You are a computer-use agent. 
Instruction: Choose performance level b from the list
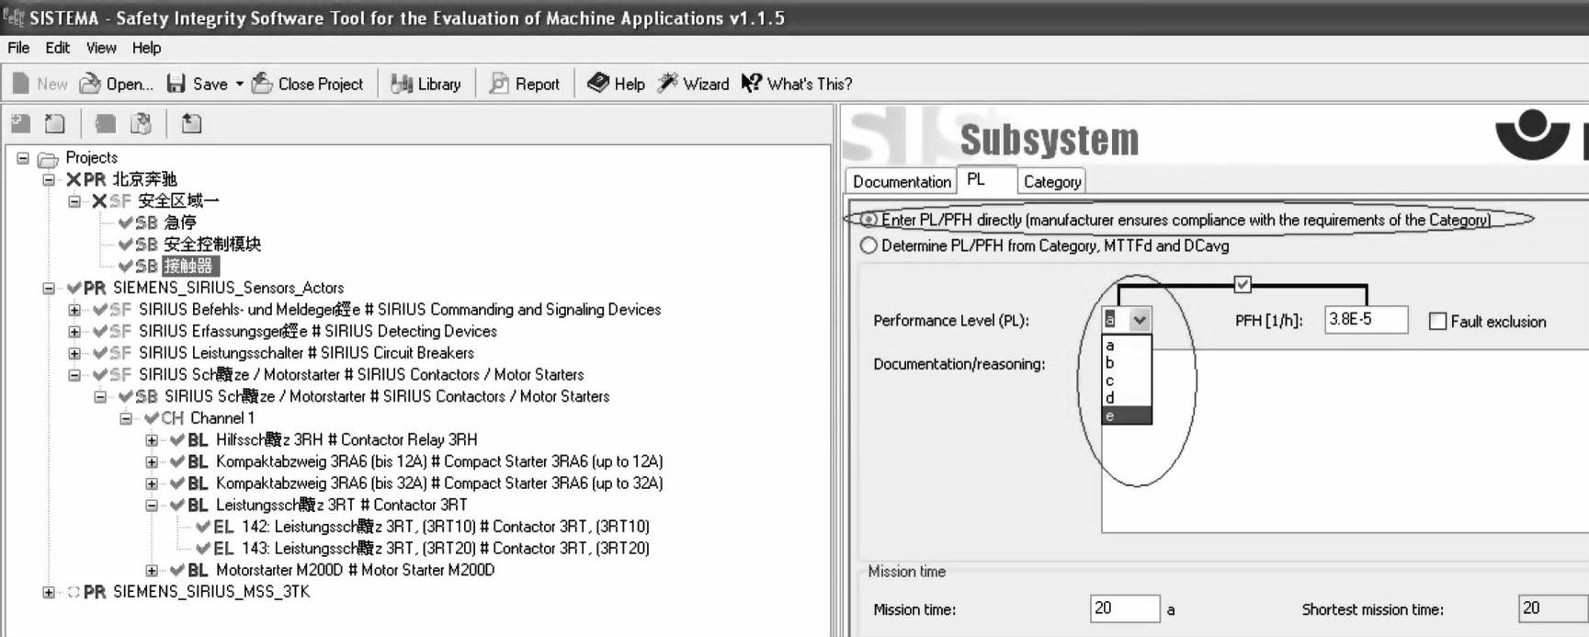[1127, 363]
